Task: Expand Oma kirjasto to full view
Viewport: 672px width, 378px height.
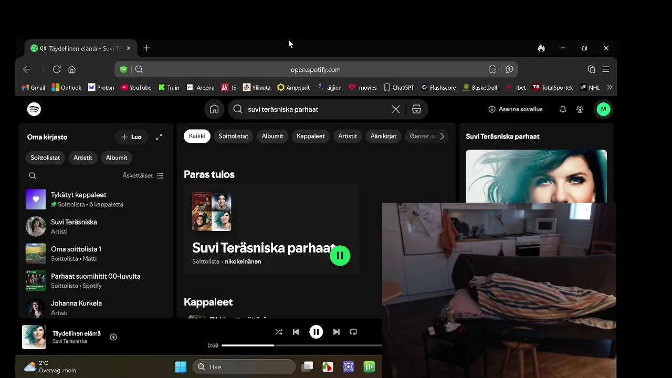Action: point(159,137)
